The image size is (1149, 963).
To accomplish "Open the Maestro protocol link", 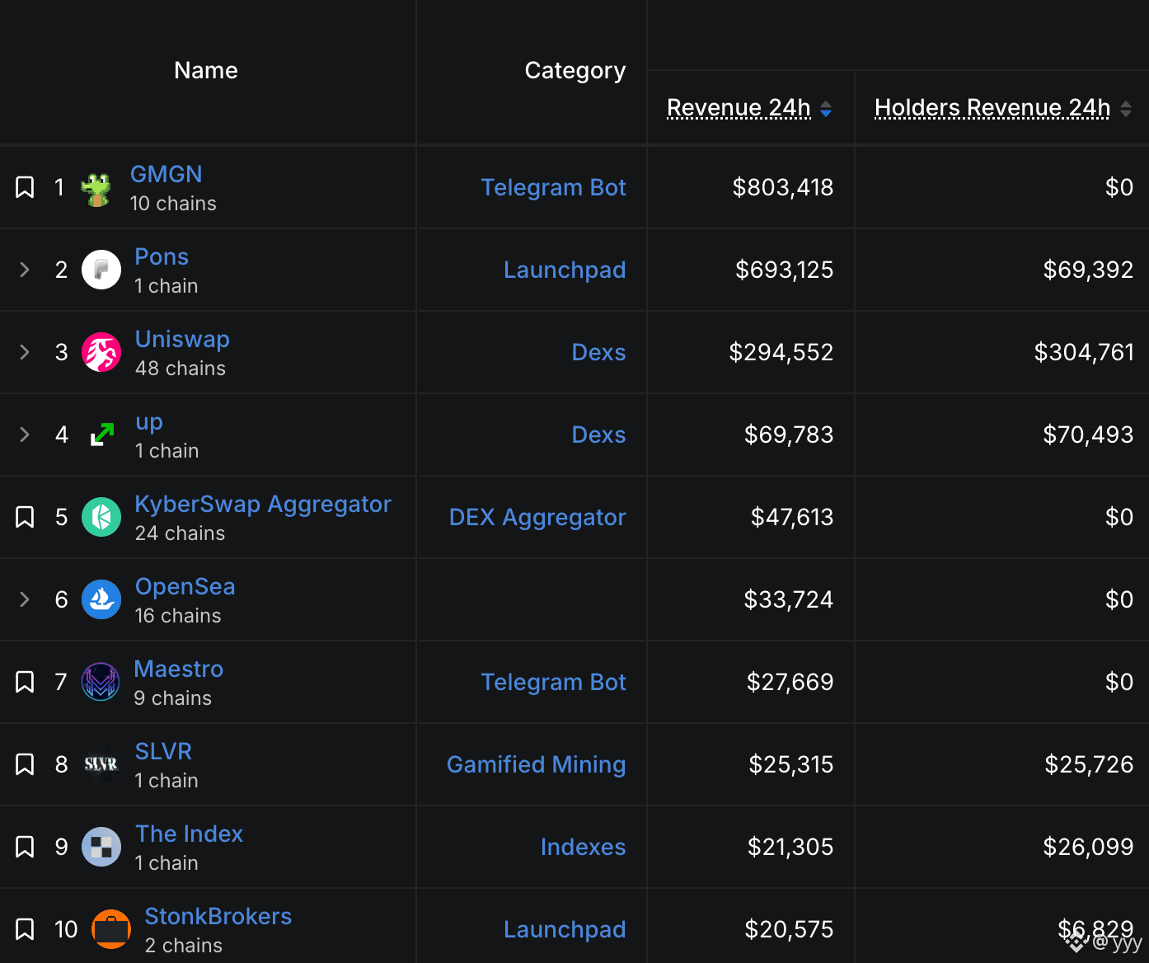I will tap(179, 669).
